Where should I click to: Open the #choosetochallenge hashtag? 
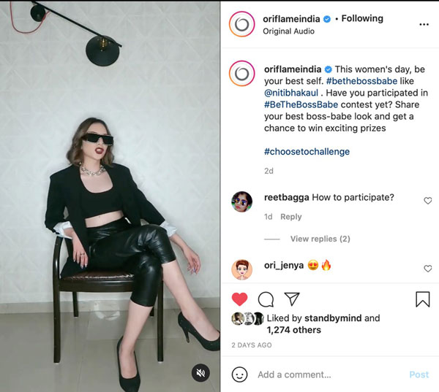pos(307,152)
